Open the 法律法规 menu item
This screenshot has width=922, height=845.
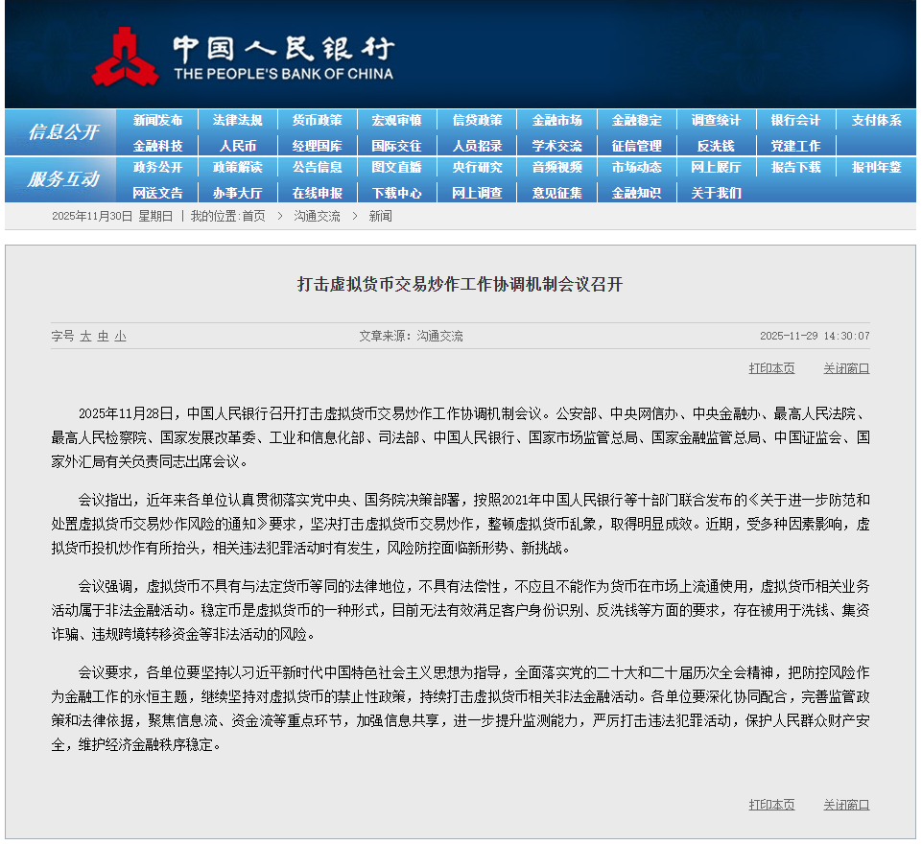tap(238, 121)
